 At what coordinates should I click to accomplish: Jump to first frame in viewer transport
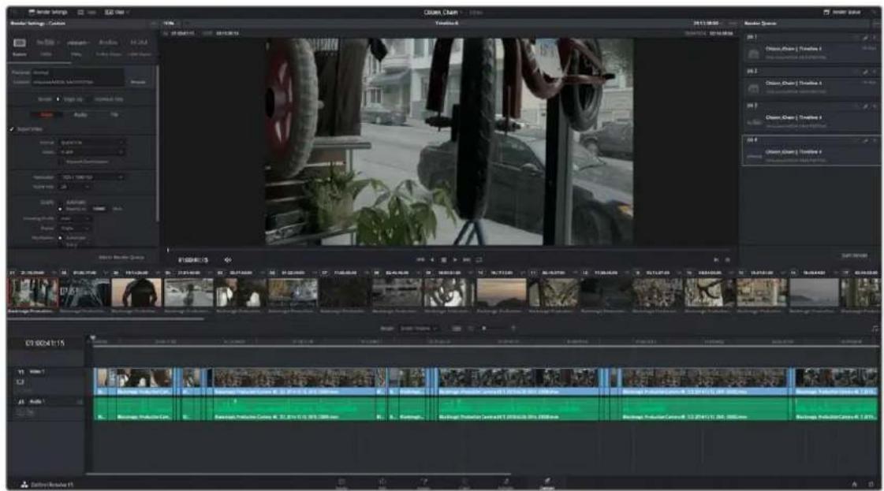click(420, 260)
